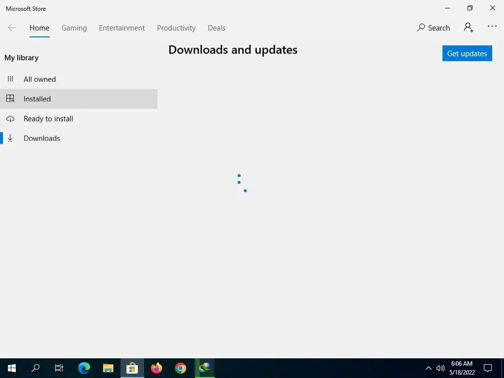Open the Deals tab
Screen dimensions: 504x378
click(x=217, y=28)
